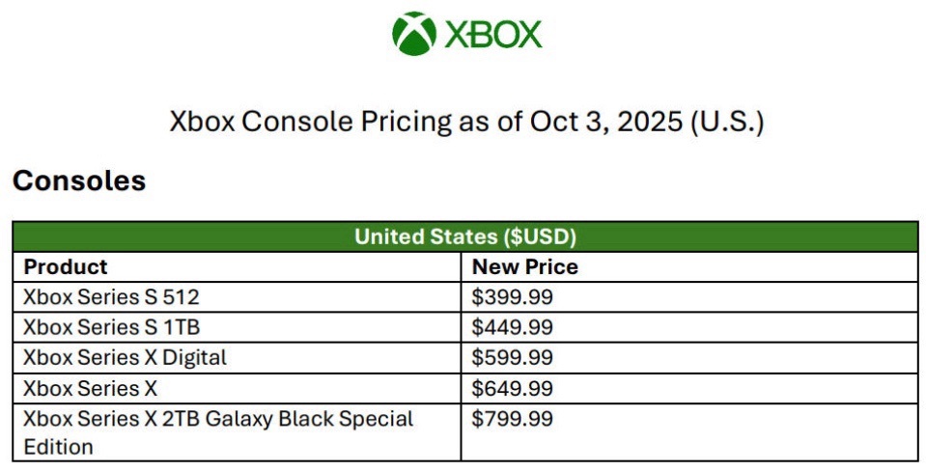926x471 pixels.
Task: Click the Xbox Series S 512 cell
Action: tap(237, 297)
